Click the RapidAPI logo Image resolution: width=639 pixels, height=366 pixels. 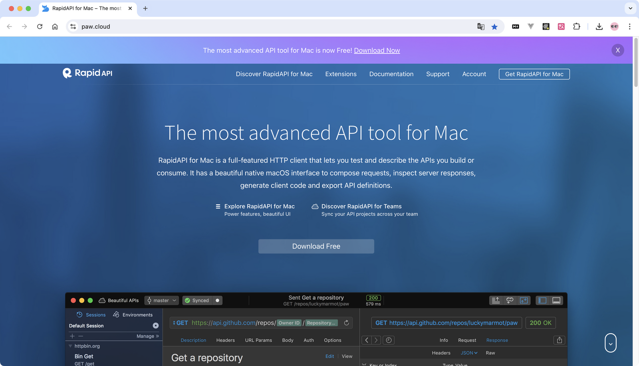[87, 73]
